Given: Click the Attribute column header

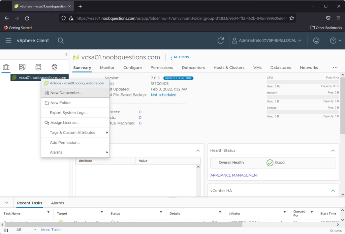Looking at the screenshot, I should pyautogui.click(x=105, y=161).
